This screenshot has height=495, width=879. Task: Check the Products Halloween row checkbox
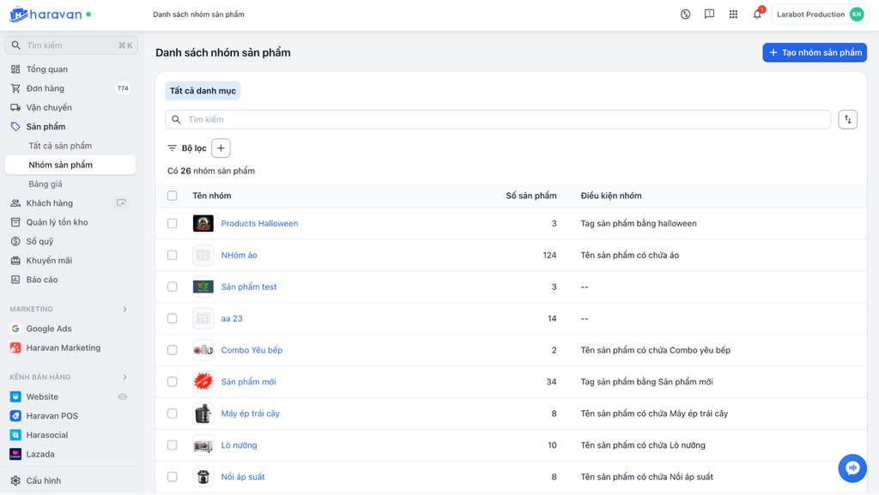pyautogui.click(x=173, y=224)
